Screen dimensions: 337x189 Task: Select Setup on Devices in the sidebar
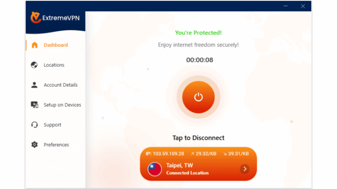(x=62, y=105)
